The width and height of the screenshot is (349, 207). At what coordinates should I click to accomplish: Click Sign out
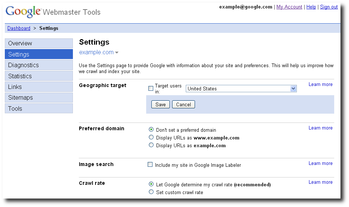pyautogui.click(x=329, y=7)
